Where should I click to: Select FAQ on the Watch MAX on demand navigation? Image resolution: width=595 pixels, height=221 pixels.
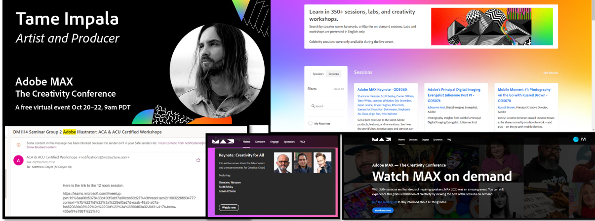pyautogui.click(x=449, y=140)
